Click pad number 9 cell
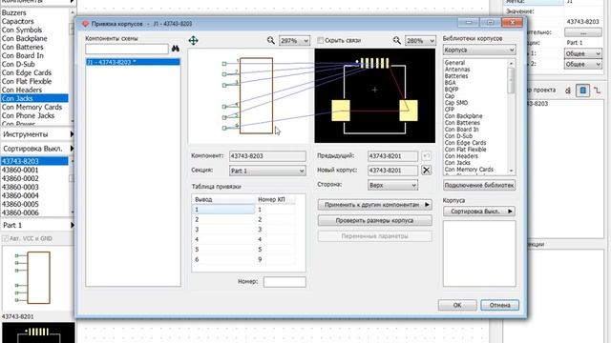This screenshot has width=611, height=343. point(275,259)
